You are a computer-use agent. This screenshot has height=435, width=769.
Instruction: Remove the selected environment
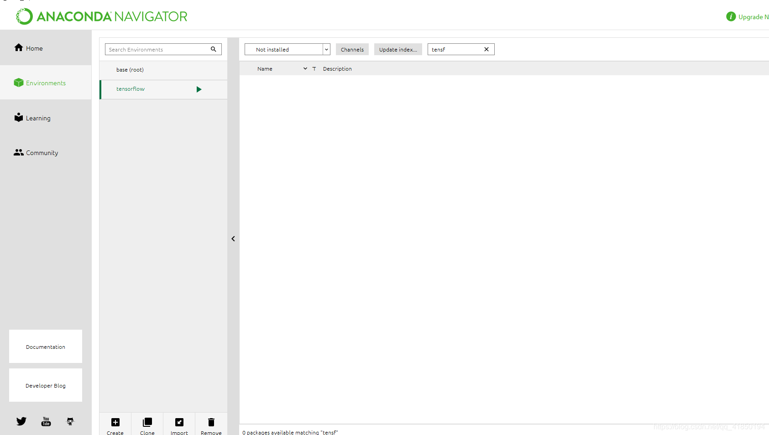tap(211, 426)
